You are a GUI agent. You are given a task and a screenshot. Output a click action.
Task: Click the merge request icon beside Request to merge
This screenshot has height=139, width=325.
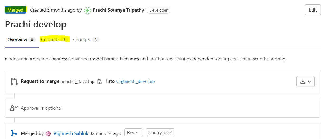pyautogui.click(x=14, y=82)
